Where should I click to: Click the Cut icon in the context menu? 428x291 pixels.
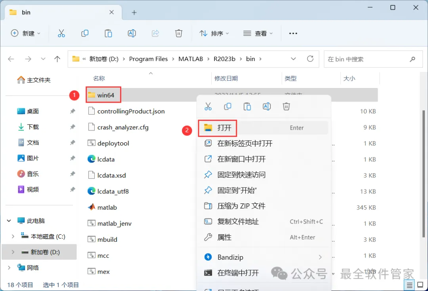(208, 107)
